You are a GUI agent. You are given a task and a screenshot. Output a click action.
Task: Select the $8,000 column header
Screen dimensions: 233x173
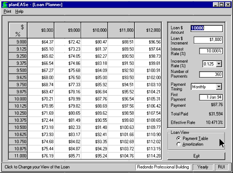coord(41,30)
